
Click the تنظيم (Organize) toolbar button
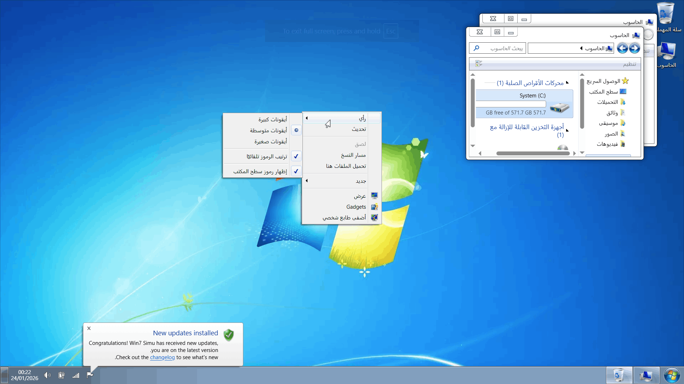629,64
